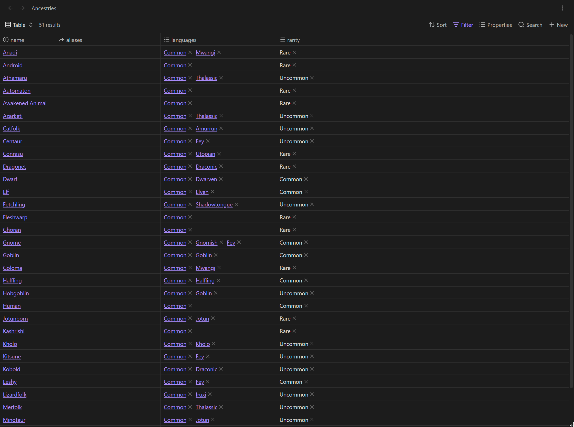Open the three-dot more options menu

coord(563,8)
